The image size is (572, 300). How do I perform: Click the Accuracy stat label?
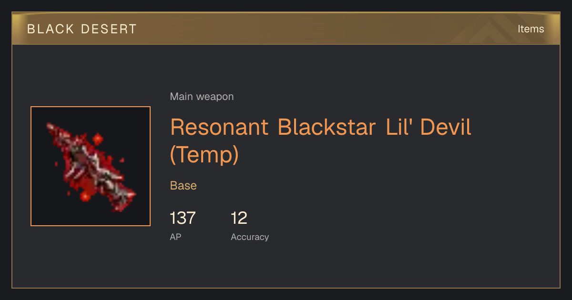tap(250, 237)
